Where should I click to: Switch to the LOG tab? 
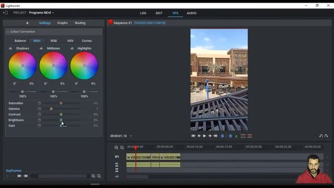click(x=143, y=13)
